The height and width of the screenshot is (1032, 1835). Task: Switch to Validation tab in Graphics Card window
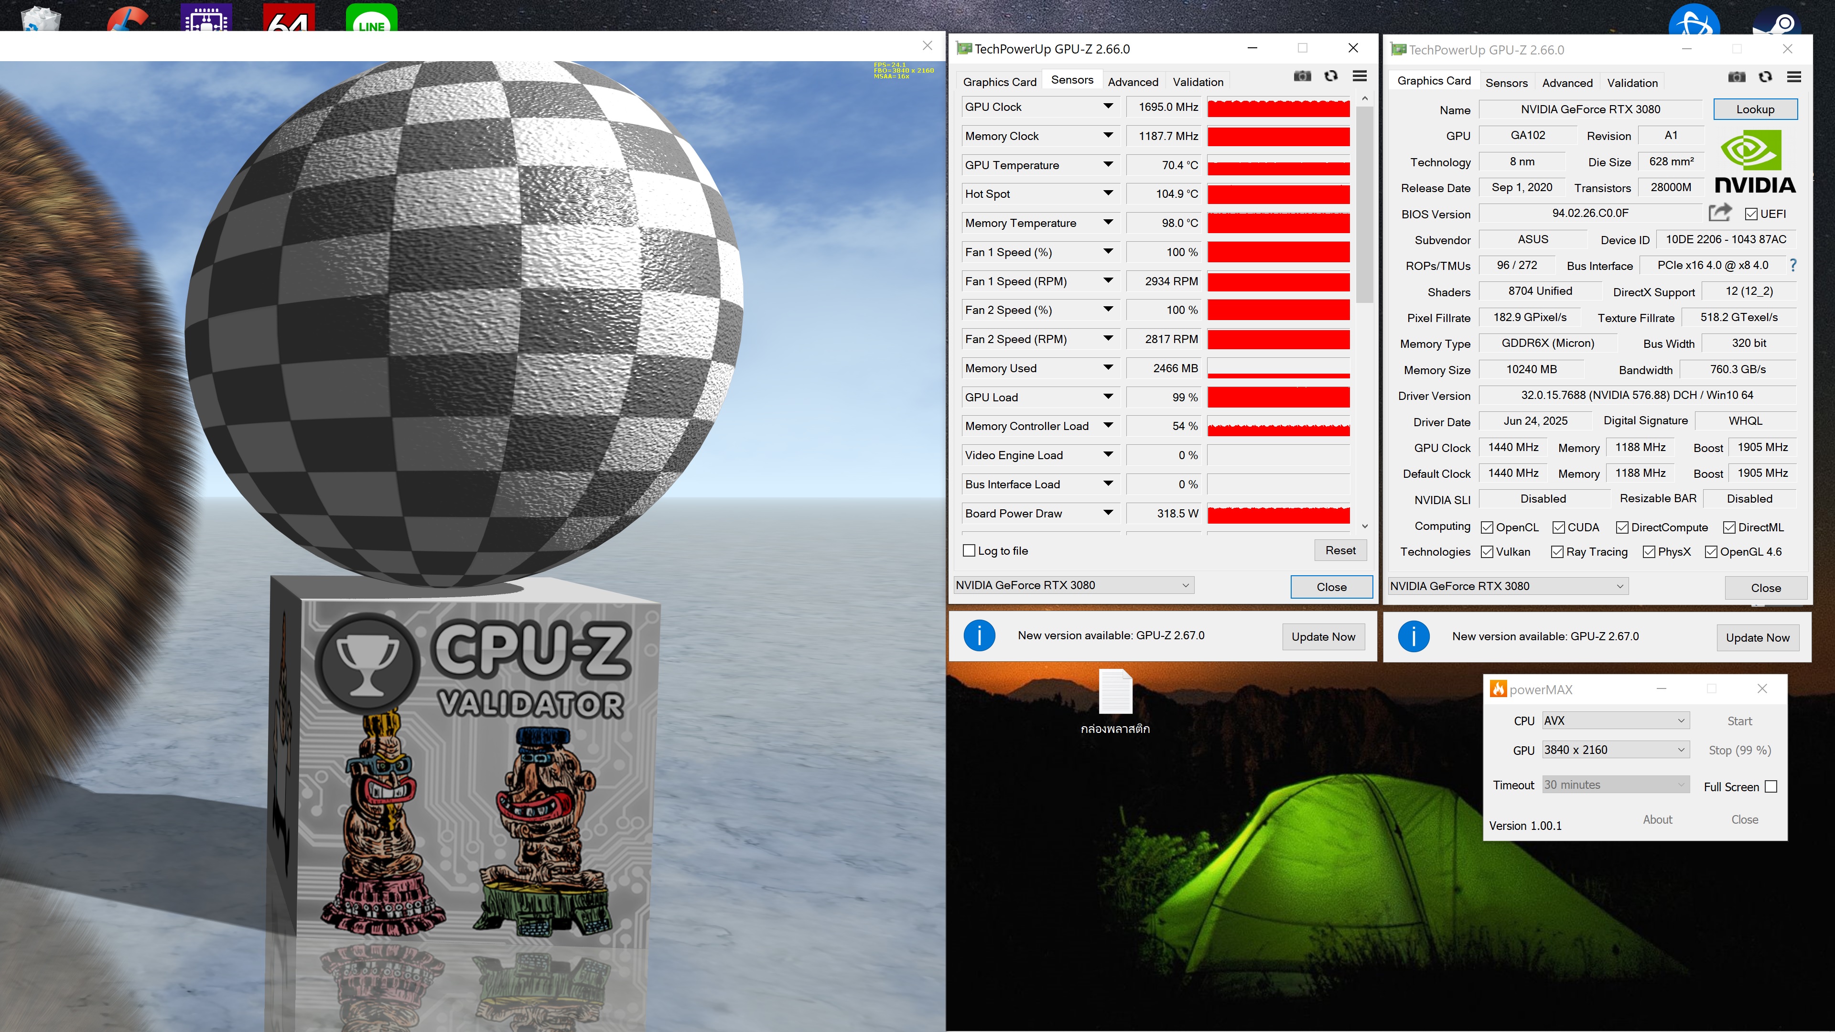click(x=1632, y=83)
